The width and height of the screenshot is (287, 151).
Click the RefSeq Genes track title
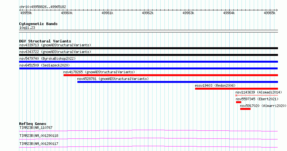point(33,124)
